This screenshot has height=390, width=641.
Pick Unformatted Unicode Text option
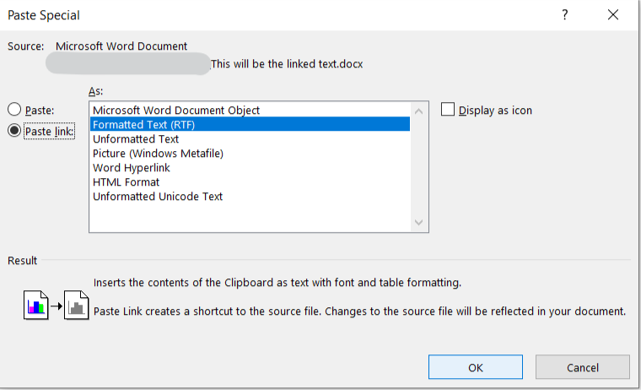(x=158, y=196)
